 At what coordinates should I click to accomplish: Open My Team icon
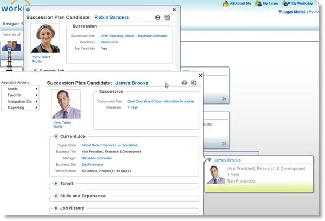pyautogui.click(x=258, y=4)
